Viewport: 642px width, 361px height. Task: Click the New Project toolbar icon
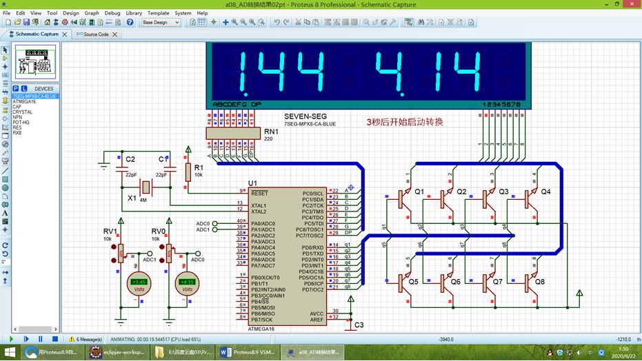click(8, 23)
